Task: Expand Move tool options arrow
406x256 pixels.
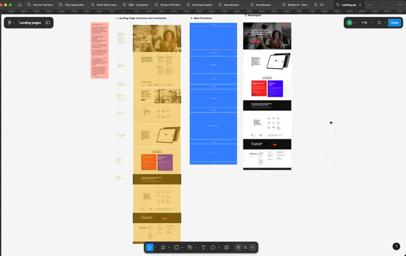Action: (155, 248)
